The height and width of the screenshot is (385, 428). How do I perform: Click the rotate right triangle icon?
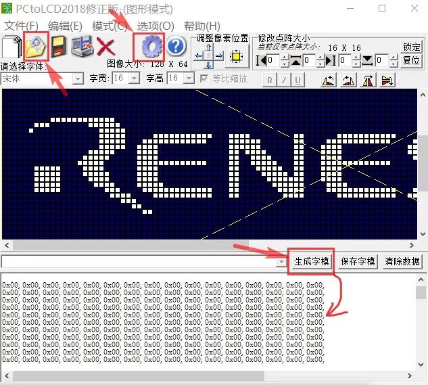[x=348, y=80]
